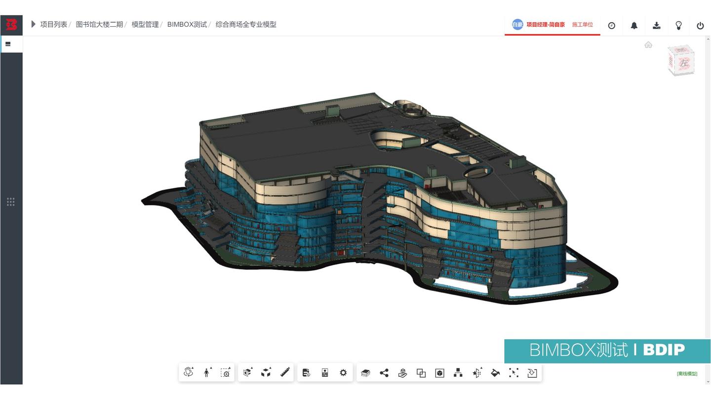
Task: Click the [离线模型] link
Action: click(x=688, y=374)
